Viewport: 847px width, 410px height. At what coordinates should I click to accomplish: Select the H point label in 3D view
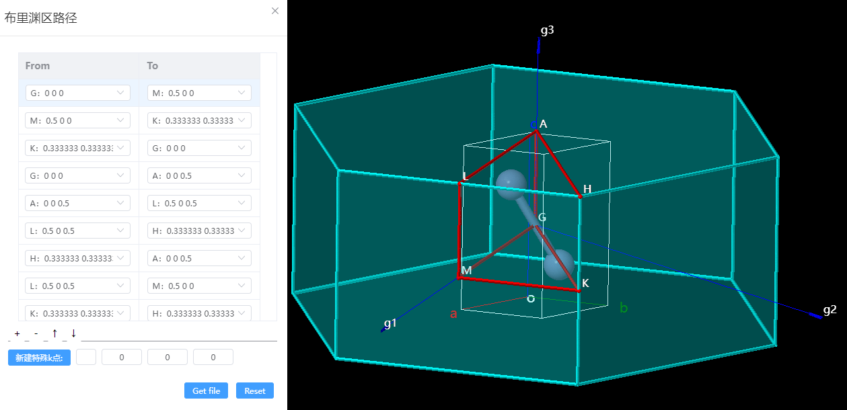point(587,190)
